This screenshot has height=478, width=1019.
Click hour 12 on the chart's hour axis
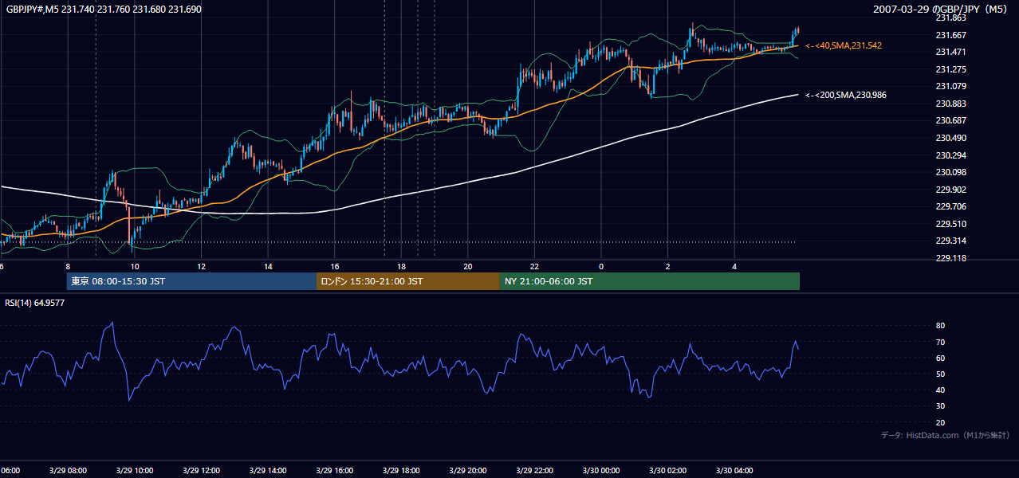pos(201,266)
